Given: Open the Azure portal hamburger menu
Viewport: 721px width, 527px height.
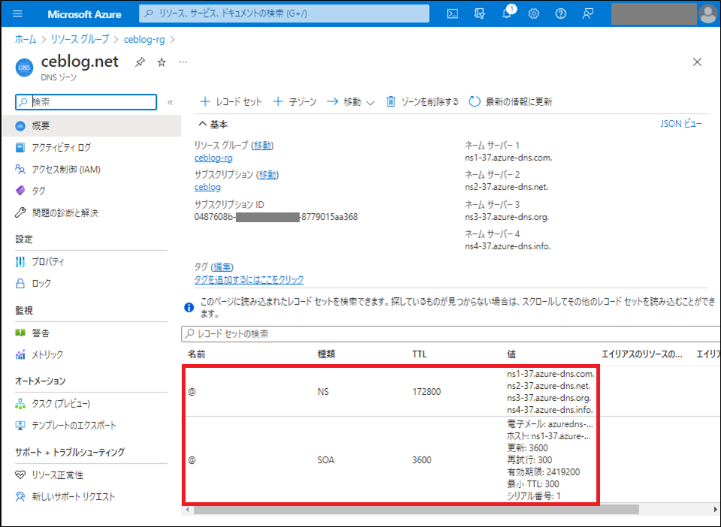Looking at the screenshot, I should [x=17, y=14].
